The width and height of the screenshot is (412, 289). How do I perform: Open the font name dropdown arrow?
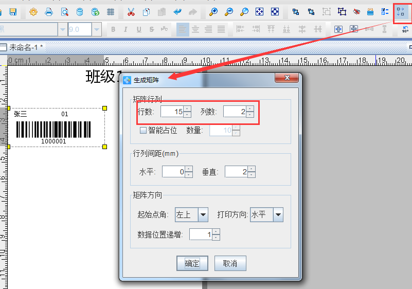[63, 29]
